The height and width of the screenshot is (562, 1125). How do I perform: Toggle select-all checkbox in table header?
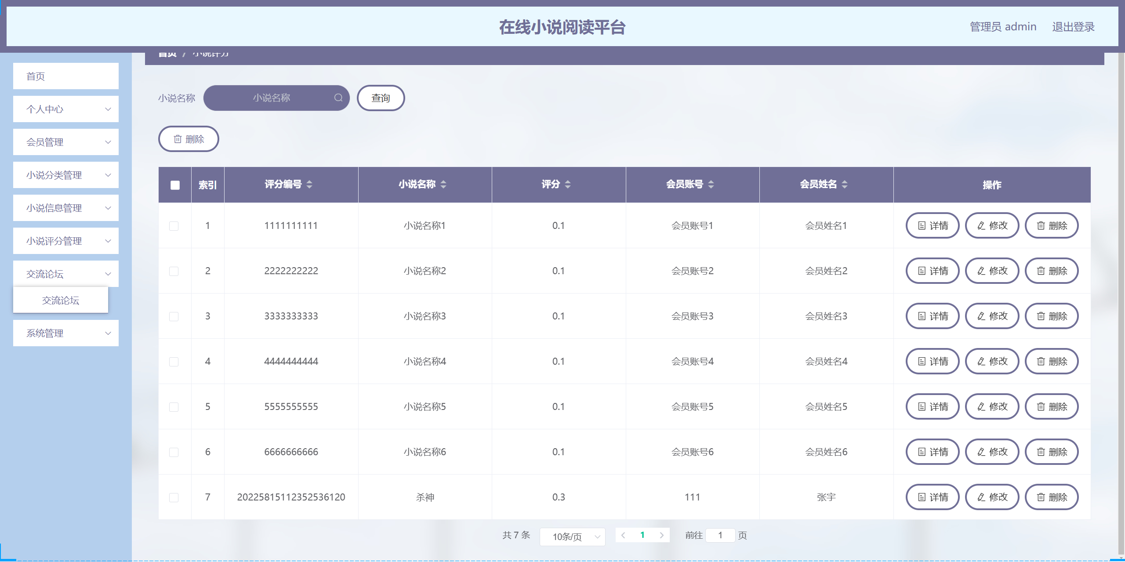click(175, 185)
